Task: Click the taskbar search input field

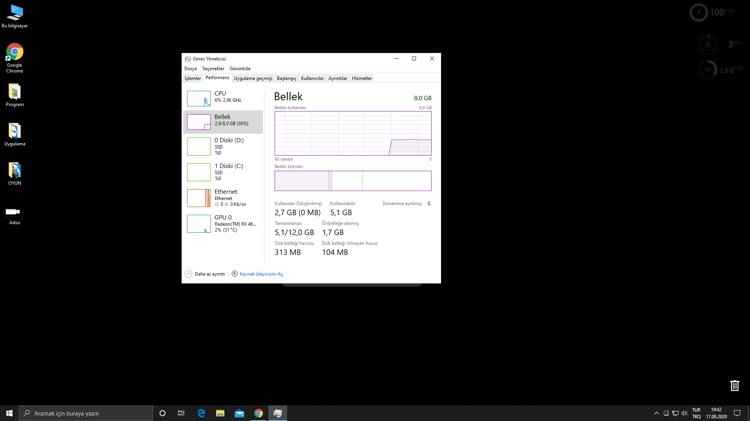Action: [86, 413]
